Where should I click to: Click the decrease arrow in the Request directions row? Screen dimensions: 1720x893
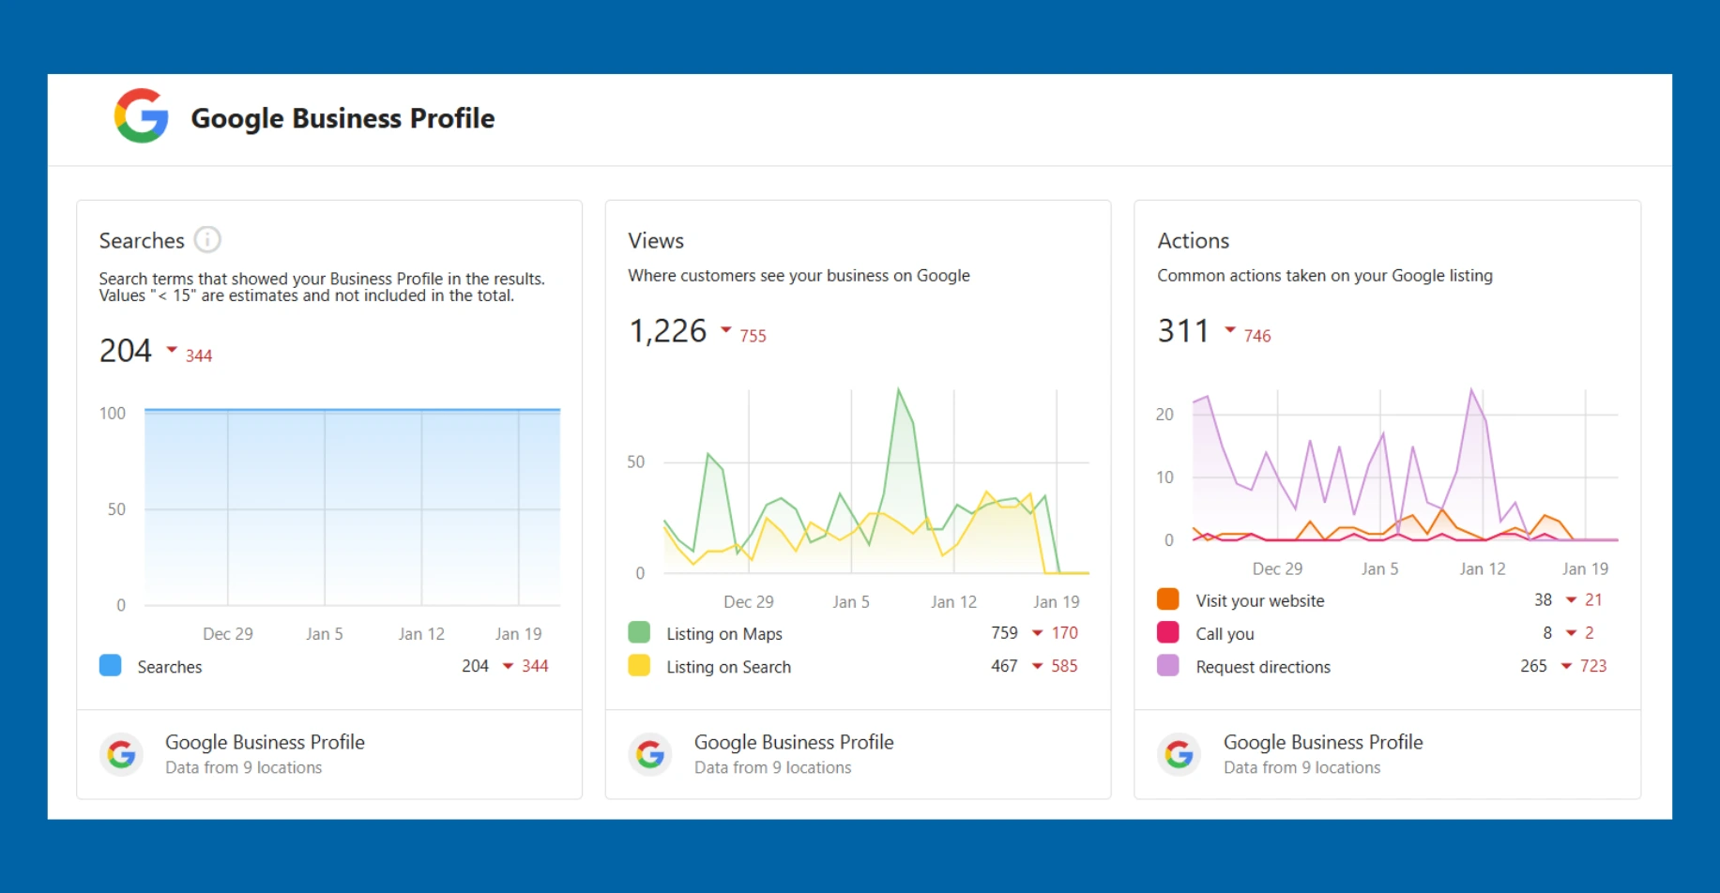[x=1567, y=666]
